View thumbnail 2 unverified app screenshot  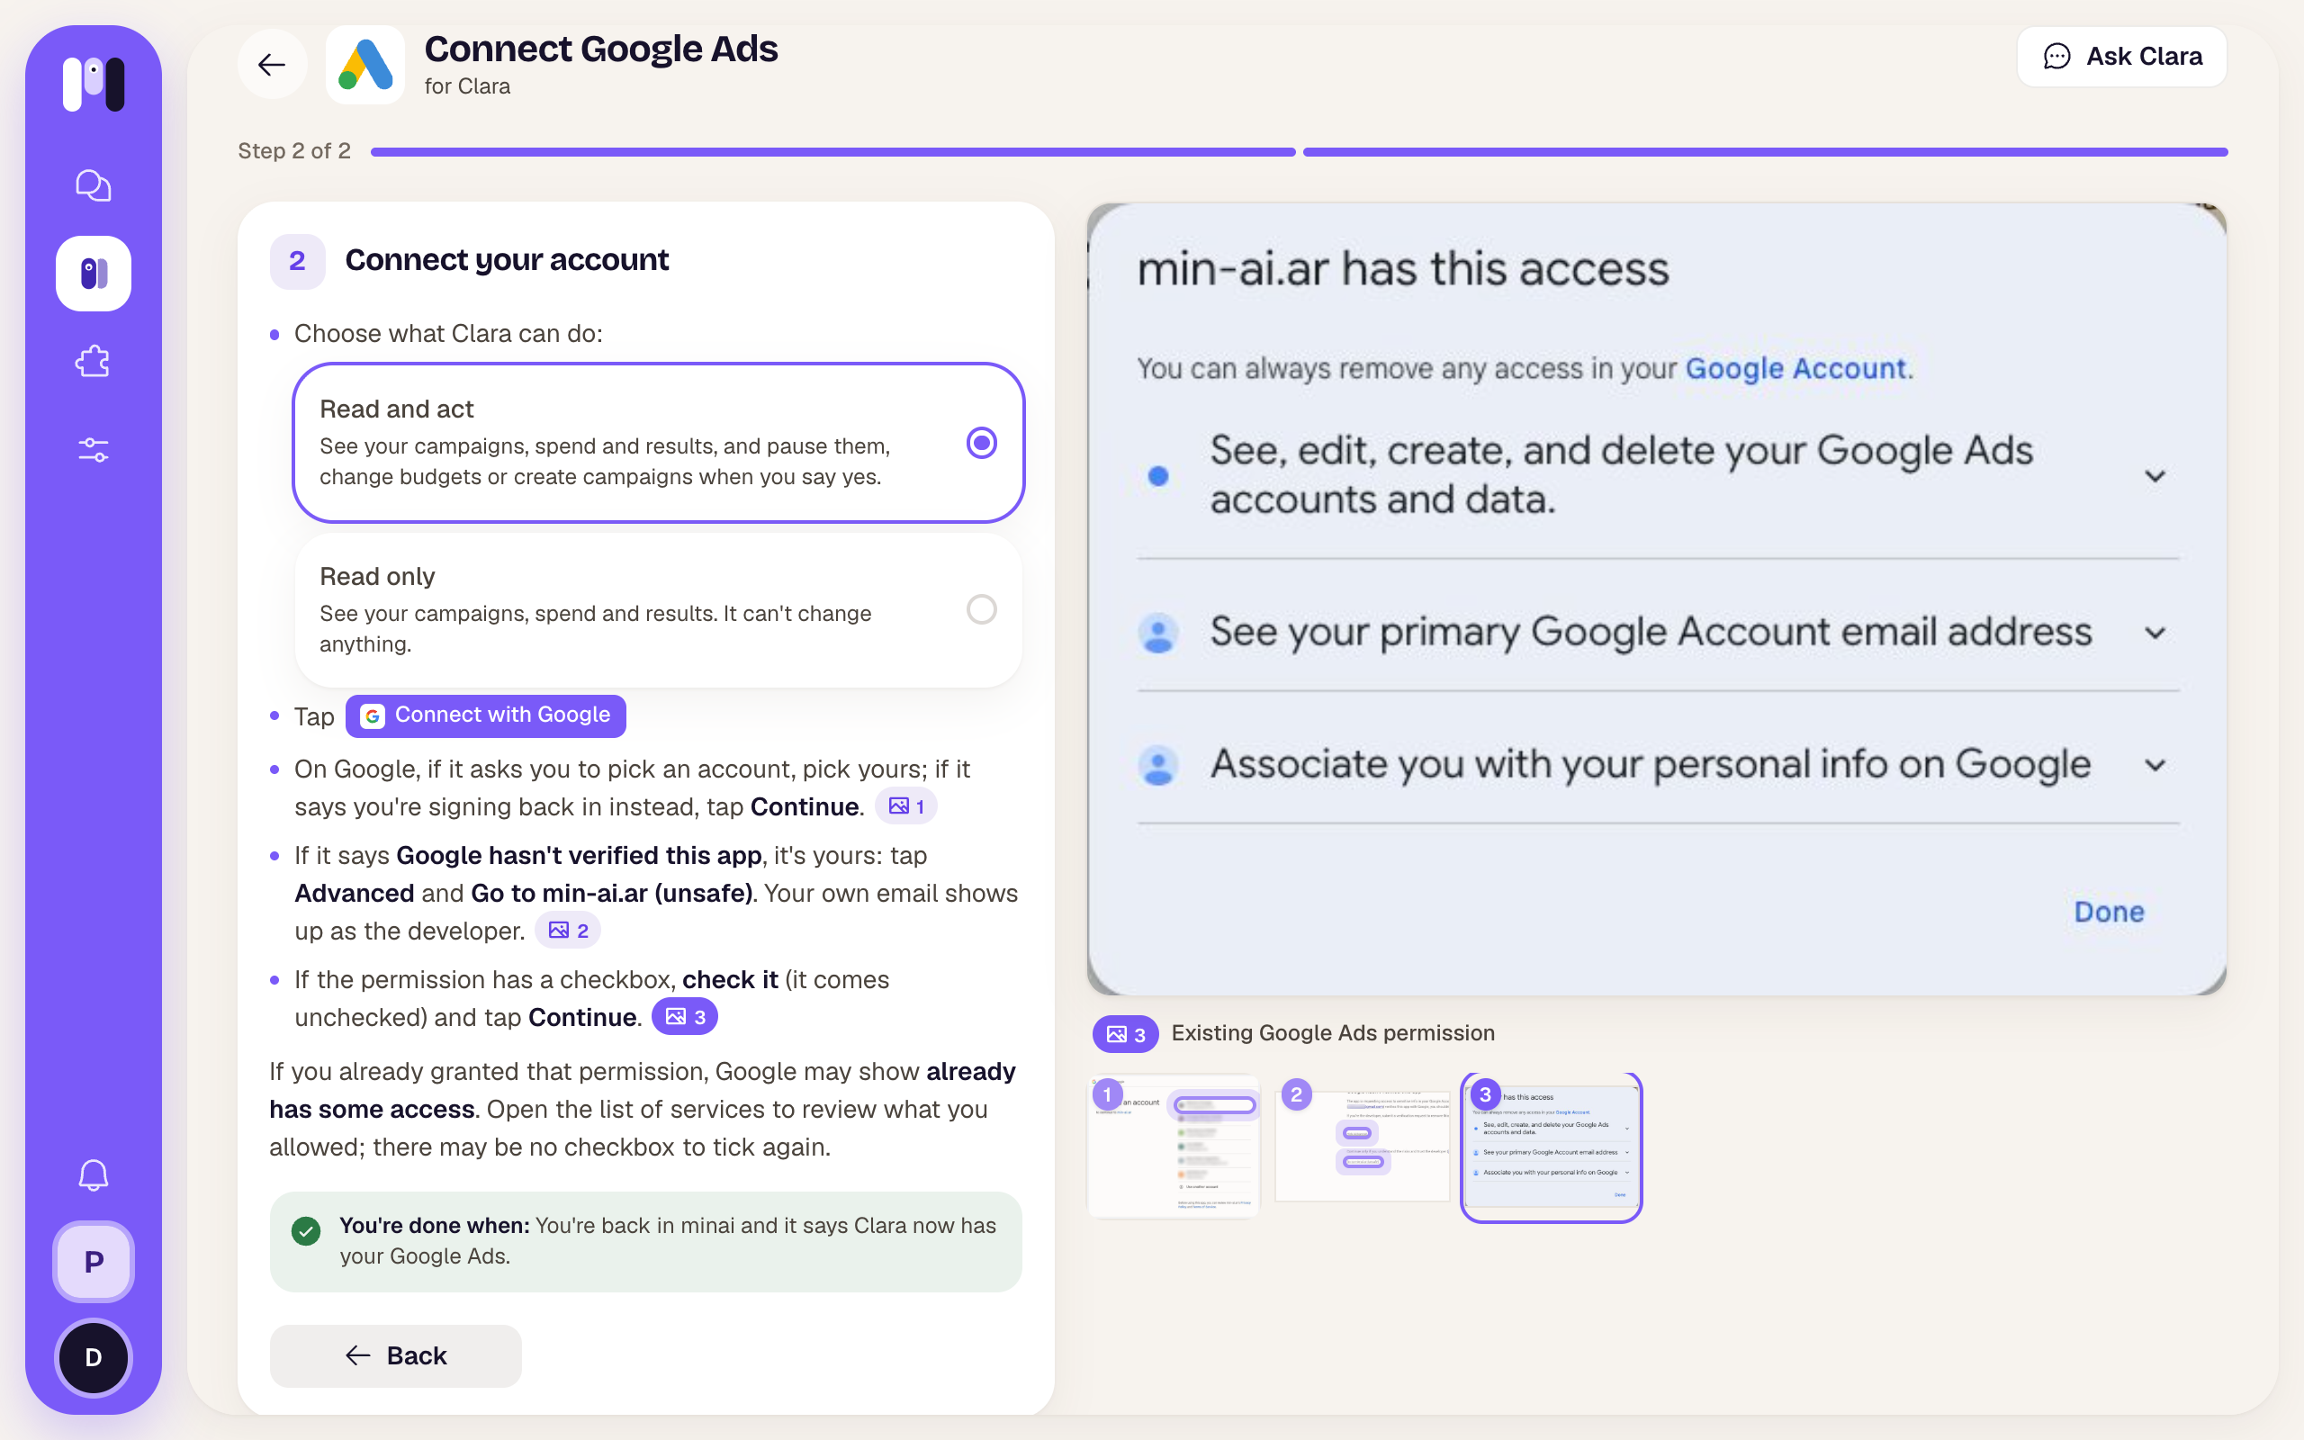click(1362, 1147)
